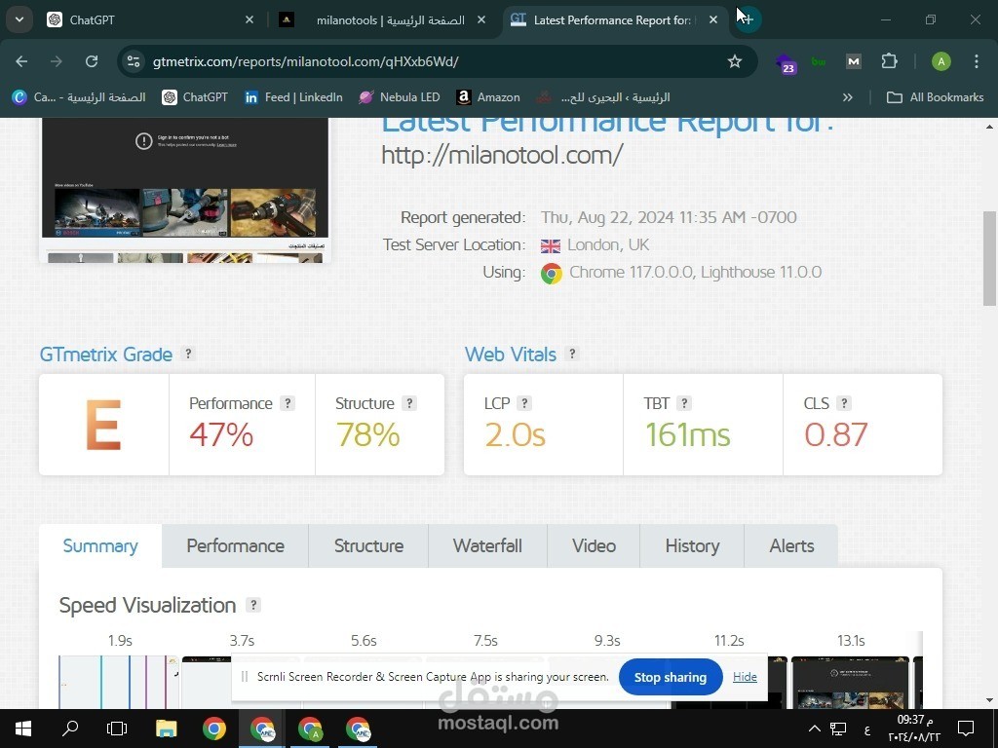Open a new browser tab
Viewport: 998px width, 748px height.
(748, 19)
